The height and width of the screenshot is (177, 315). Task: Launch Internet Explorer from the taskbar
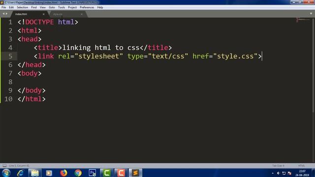coord(21,173)
